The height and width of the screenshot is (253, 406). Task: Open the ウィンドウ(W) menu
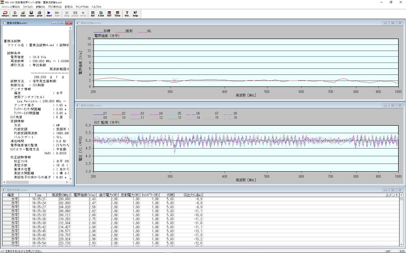[x=82, y=7]
